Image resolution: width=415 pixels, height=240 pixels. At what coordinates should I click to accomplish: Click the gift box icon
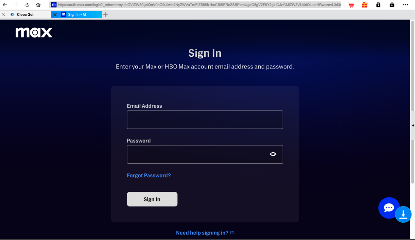click(365, 5)
